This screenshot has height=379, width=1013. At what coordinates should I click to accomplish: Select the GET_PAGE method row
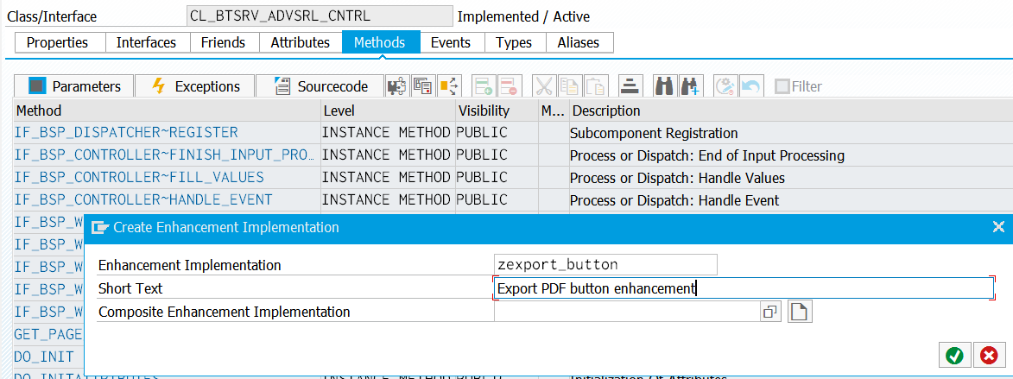pyautogui.click(x=48, y=334)
